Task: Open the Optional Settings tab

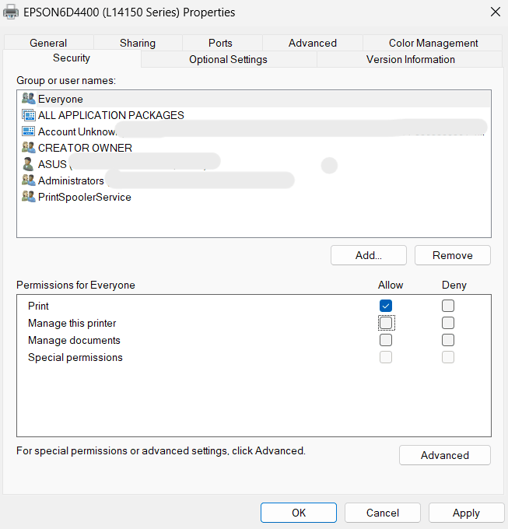Action: click(228, 59)
